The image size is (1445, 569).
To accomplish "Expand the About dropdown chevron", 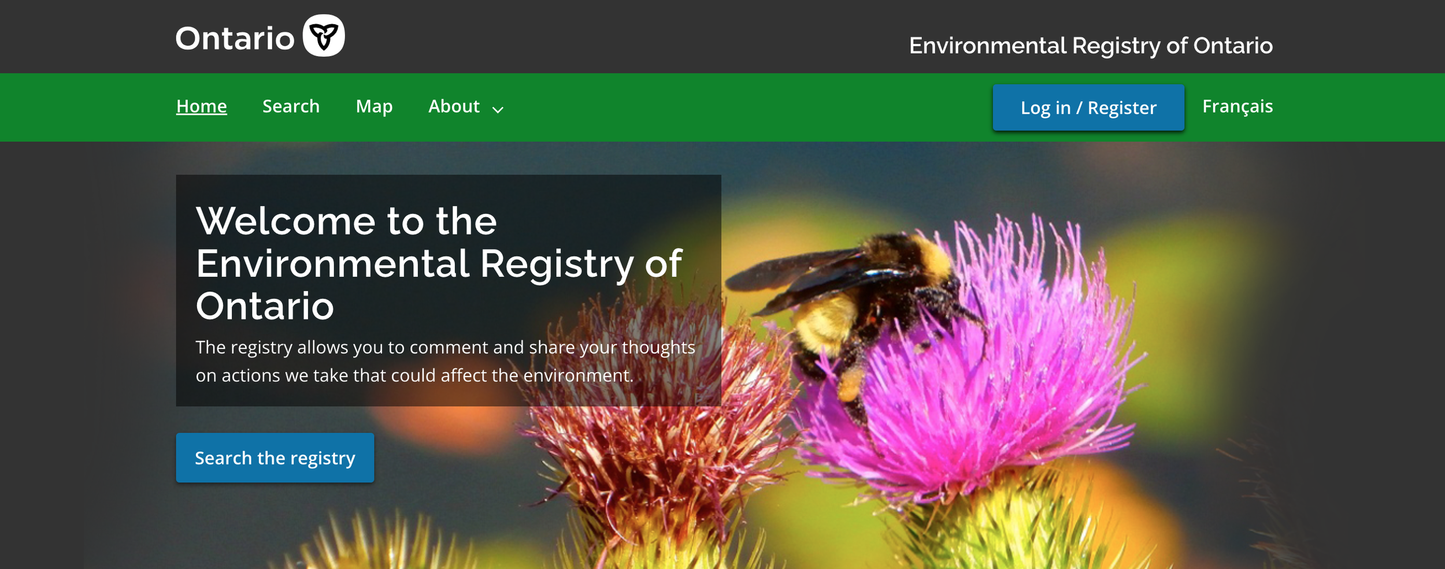I will click(498, 110).
